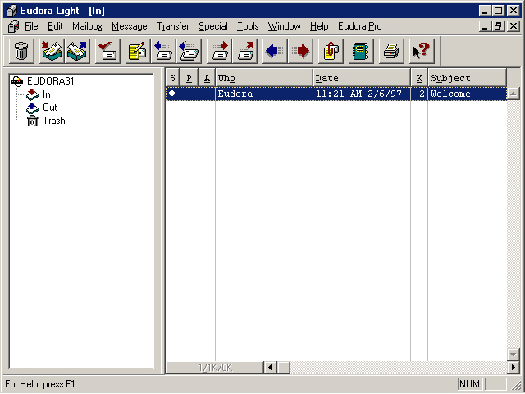Screen dimensions: 525x394
Task: Sort by the A attachment column header
Action: tap(207, 78)
